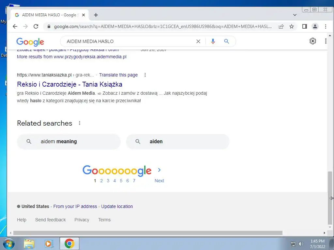Image resolution: width=334 pixels, height=250 pixels.
Task: Search the related term aidem meaning
Action: point(69,142)
